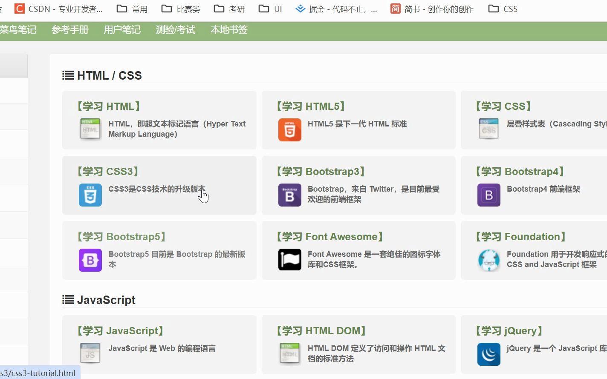Click the CSDN bookmark C icon
The height and width of the screenshot is (379, 607).
coord(19,9)
